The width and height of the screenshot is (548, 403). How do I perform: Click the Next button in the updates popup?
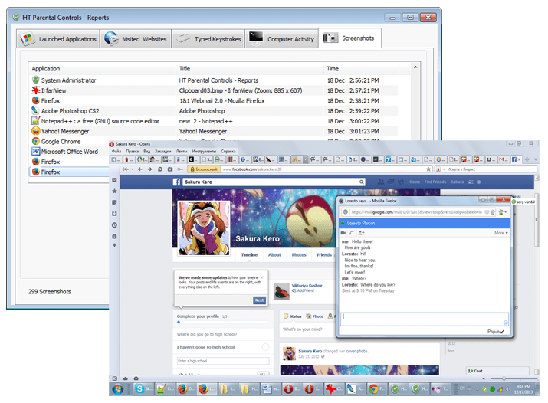click(259, 300)
